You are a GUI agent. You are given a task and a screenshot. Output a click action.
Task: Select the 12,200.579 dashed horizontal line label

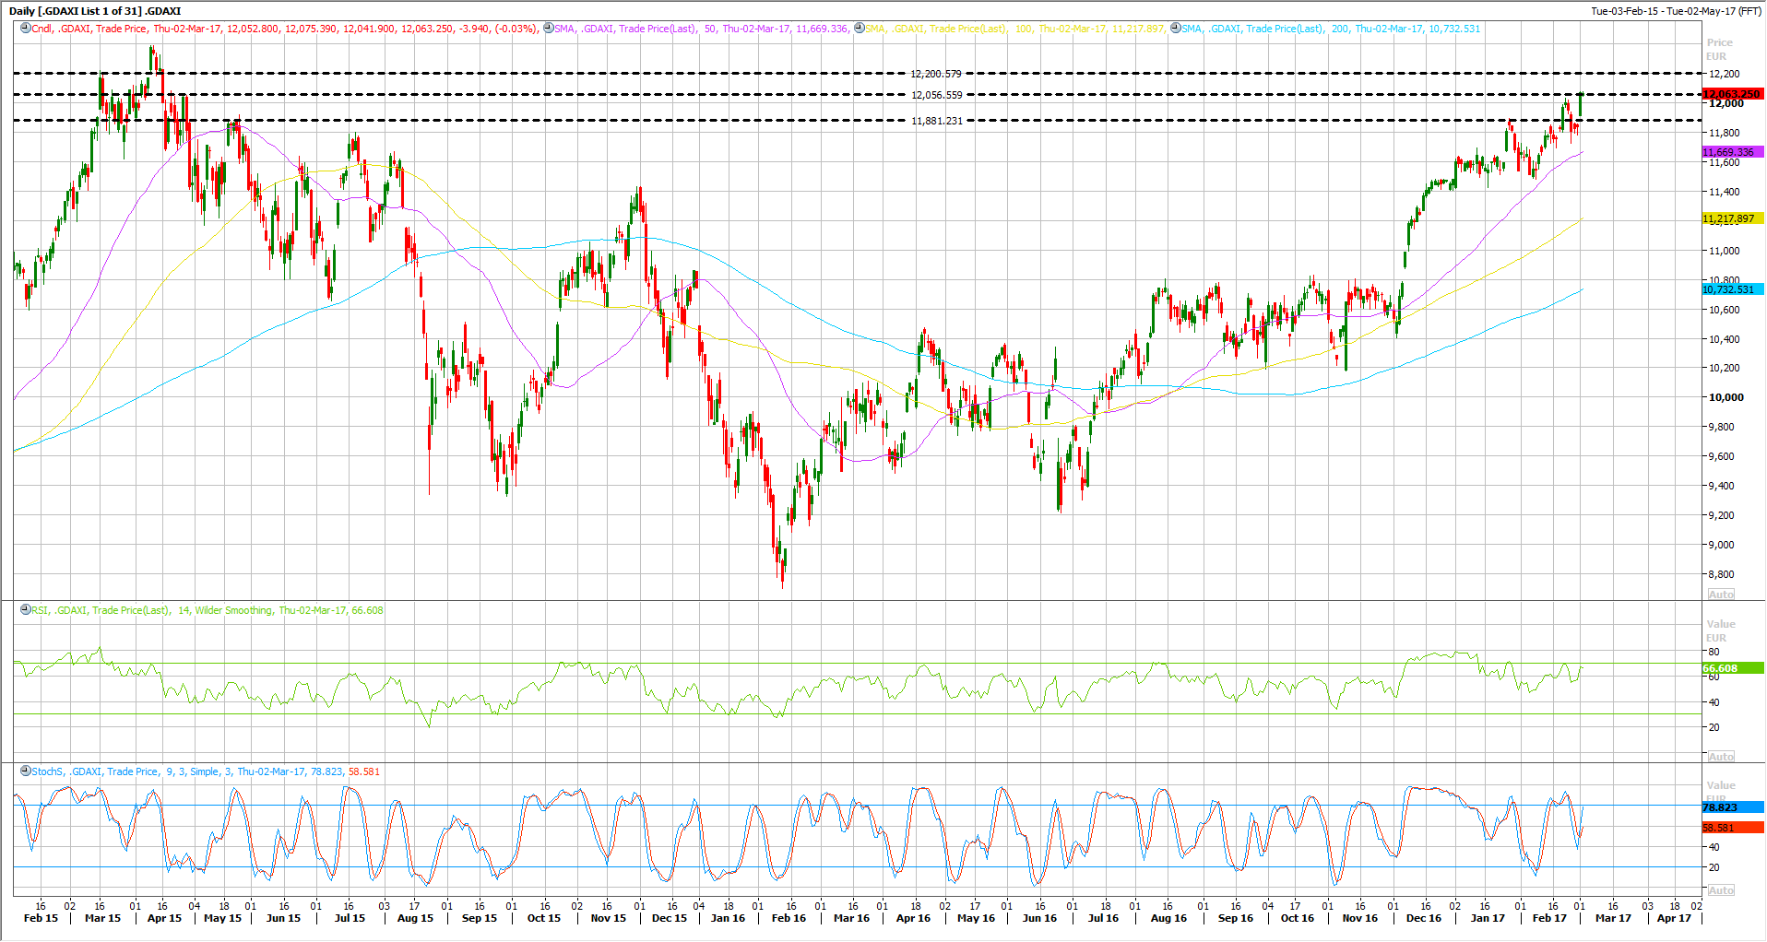click(x=936, y=74)
